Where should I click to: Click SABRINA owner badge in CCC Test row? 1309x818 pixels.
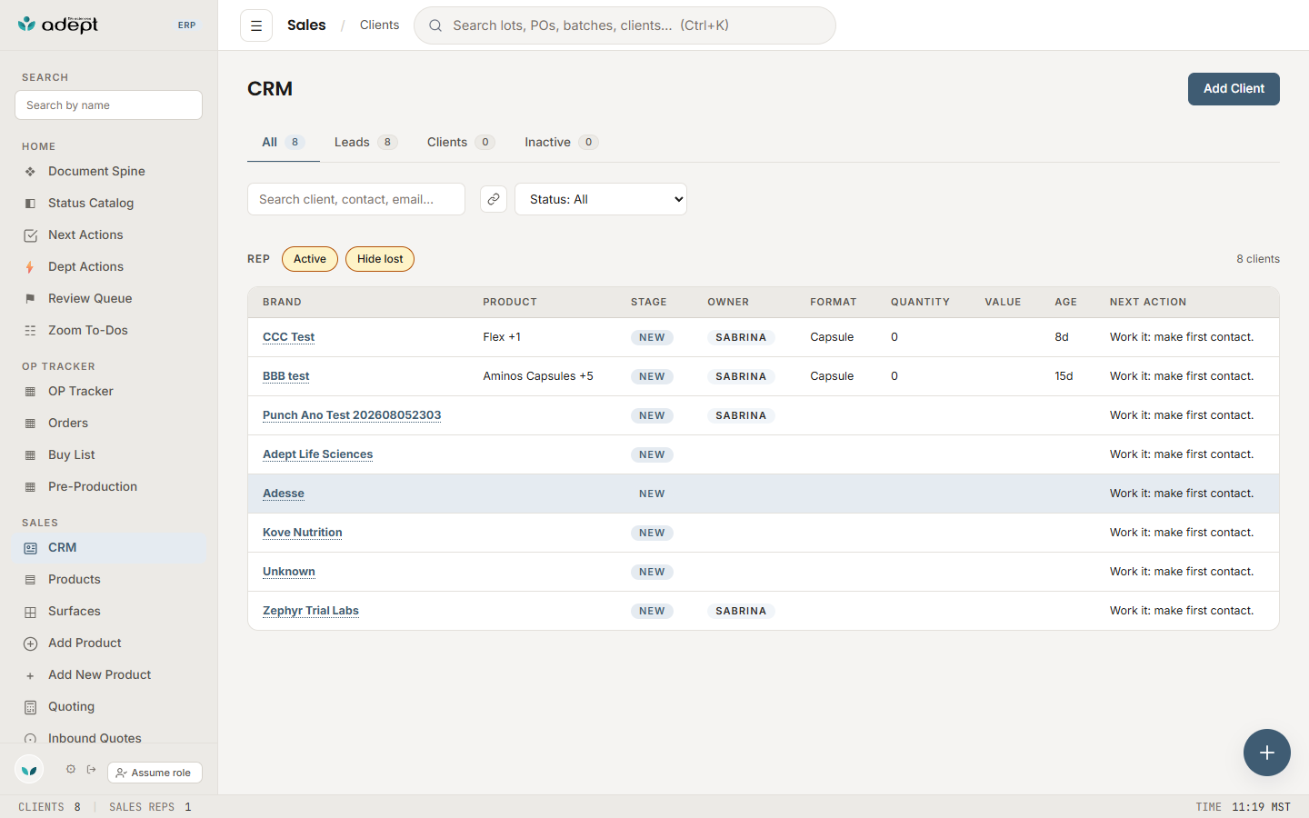(x=741, y=337)
